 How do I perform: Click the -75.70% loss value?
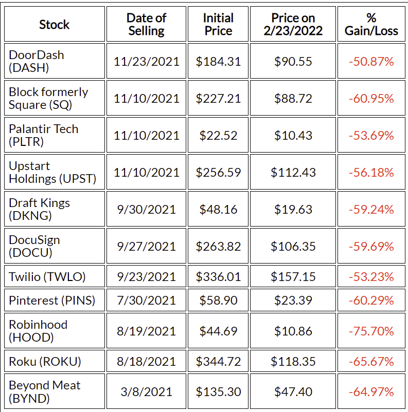pos(371,331)
